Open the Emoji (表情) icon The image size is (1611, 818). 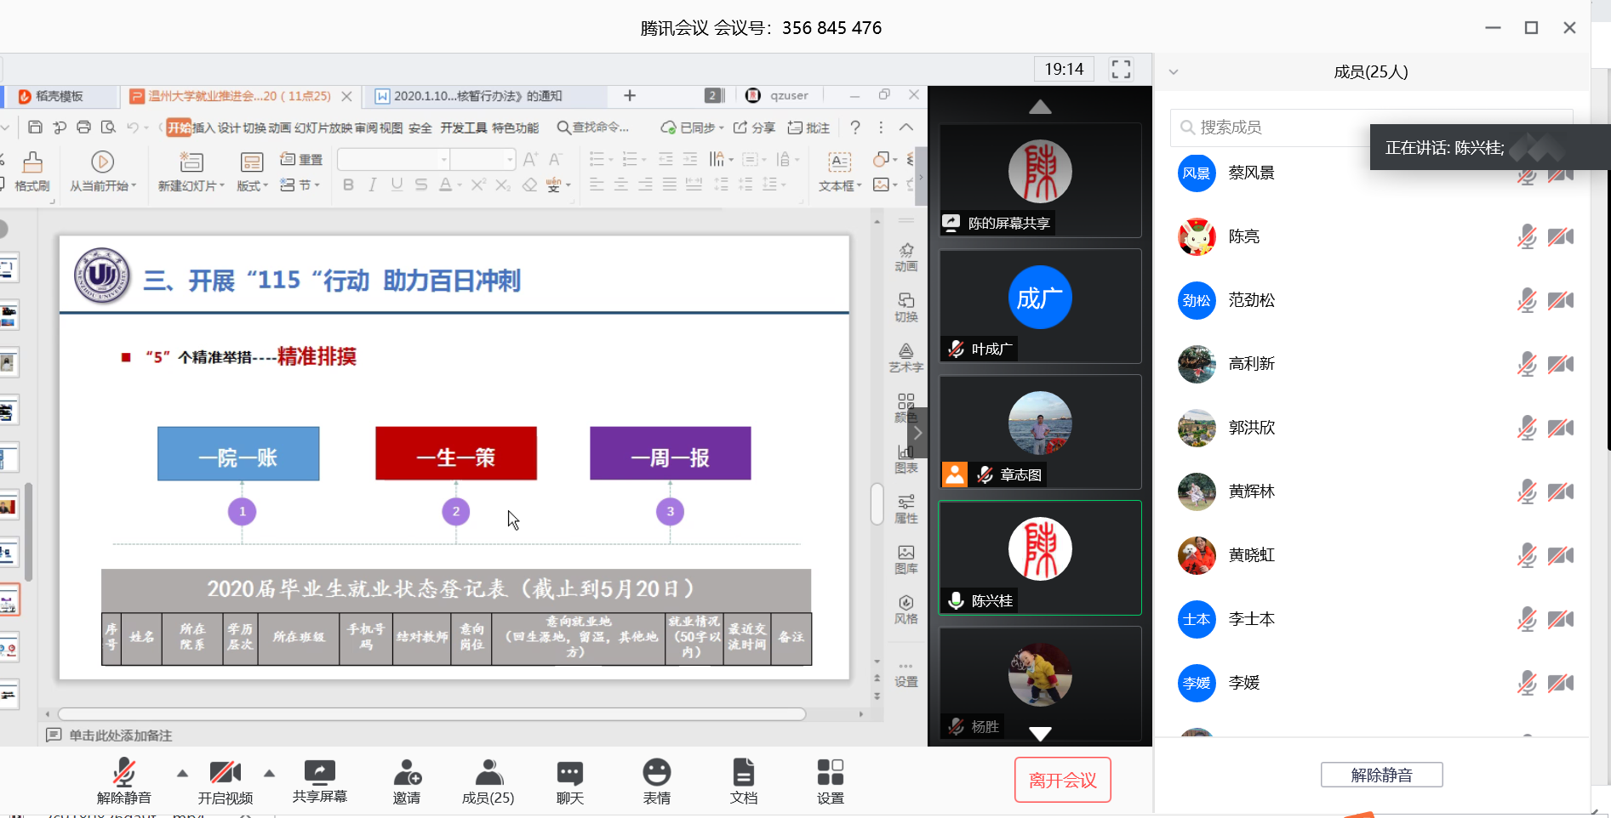656,772
